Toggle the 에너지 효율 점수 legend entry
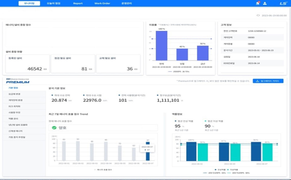The image size is (291, 180). (103, 170)
